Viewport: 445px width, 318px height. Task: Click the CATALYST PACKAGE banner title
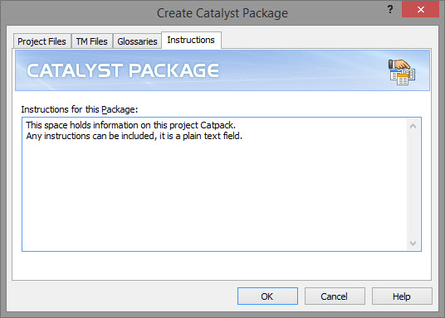[x=123, y=70]
